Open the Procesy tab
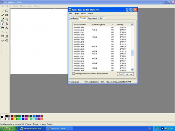Screen dimensions: 175x131 click(83, 18)
